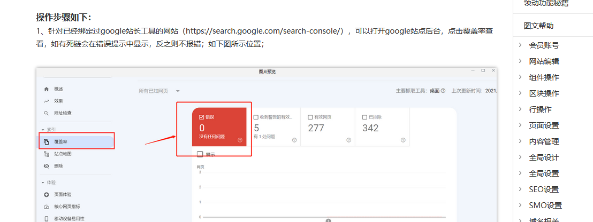Click the magnifier icon for 网址检查

47,113
